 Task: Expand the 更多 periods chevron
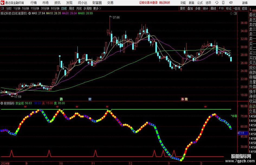[100, 8]
